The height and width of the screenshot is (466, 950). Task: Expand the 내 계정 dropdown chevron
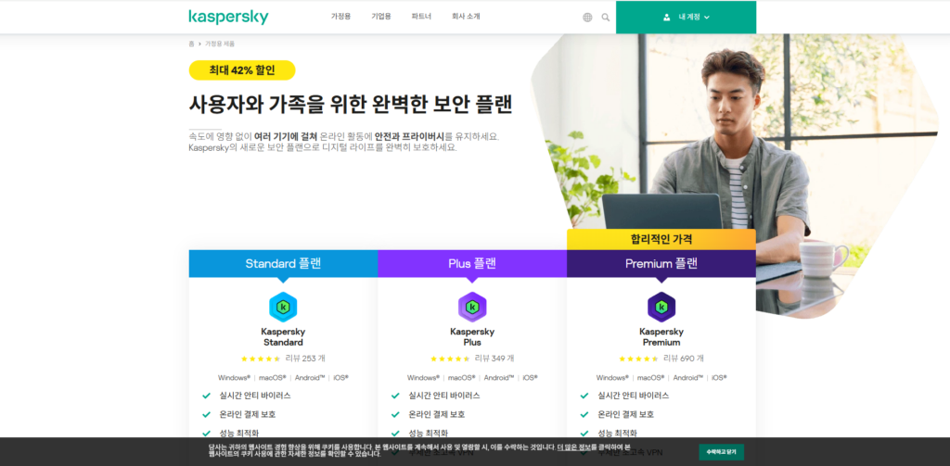click(706, 18)
